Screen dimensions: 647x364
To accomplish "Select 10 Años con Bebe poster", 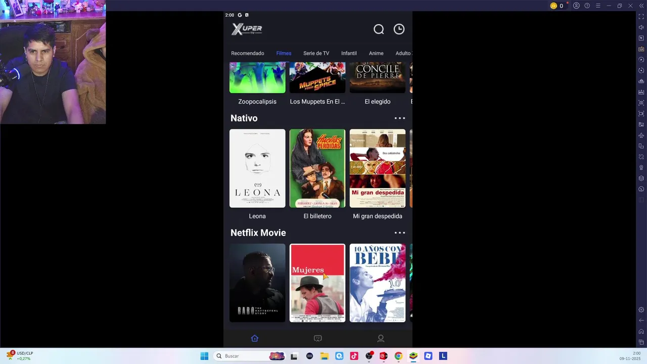I will point(378,283).
